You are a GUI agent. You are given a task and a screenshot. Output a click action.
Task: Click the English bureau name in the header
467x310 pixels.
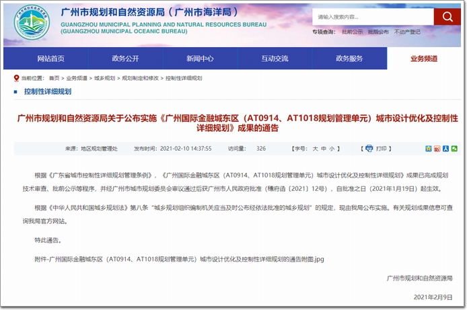point(164,28)
